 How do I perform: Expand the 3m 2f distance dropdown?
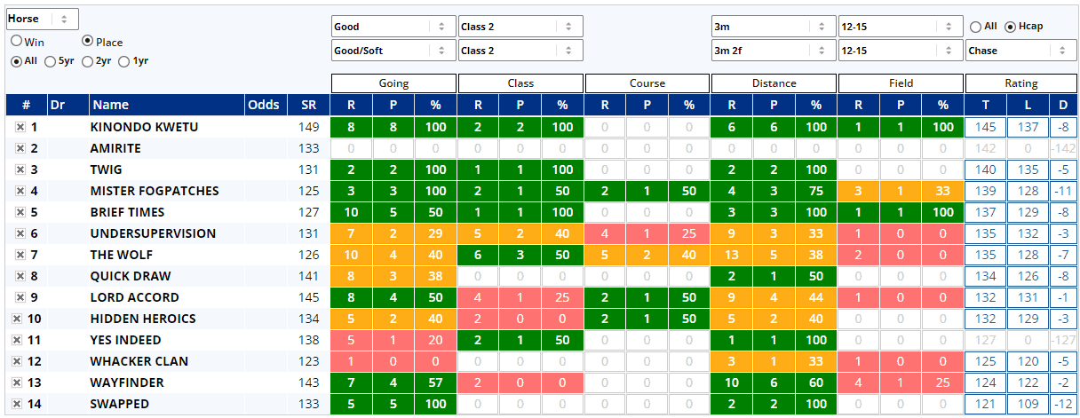click(x=773, y=51)
